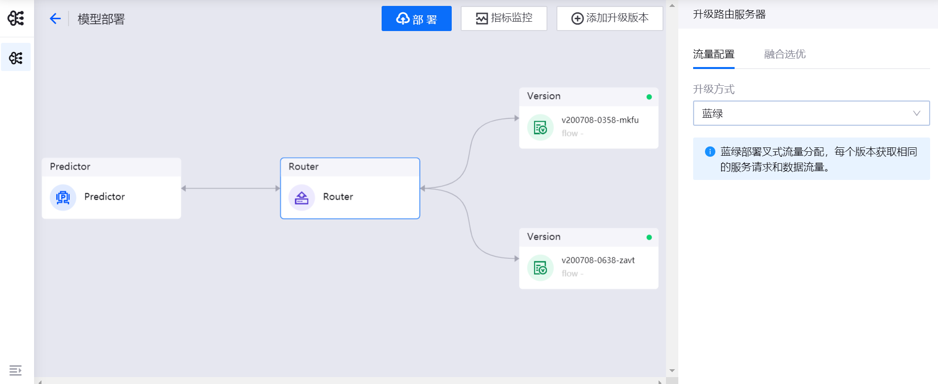Viewport: 938px width, 384px height.
Task: Click the horizontal scrollbar right arrow
Action: [660, 382]
